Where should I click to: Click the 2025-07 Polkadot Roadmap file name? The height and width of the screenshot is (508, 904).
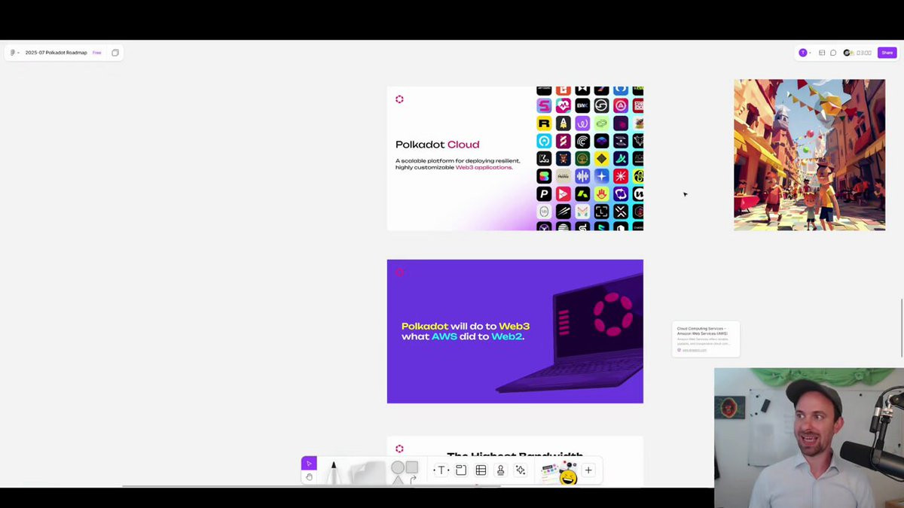pyautogui.click(x=56, y=53)
